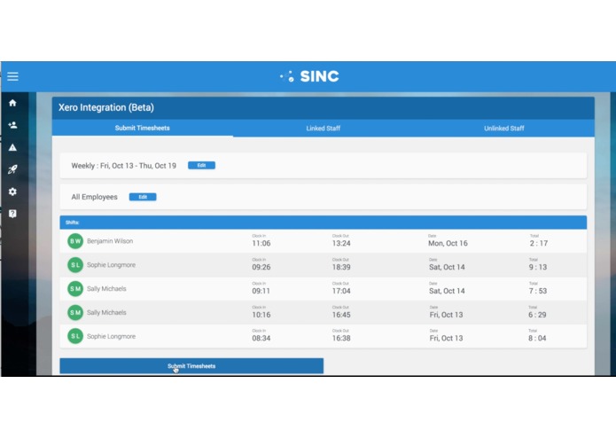The width and height of the screenshot is (616, 438).
Task: Edit the weekly date range
Action: tap(201, 166)
